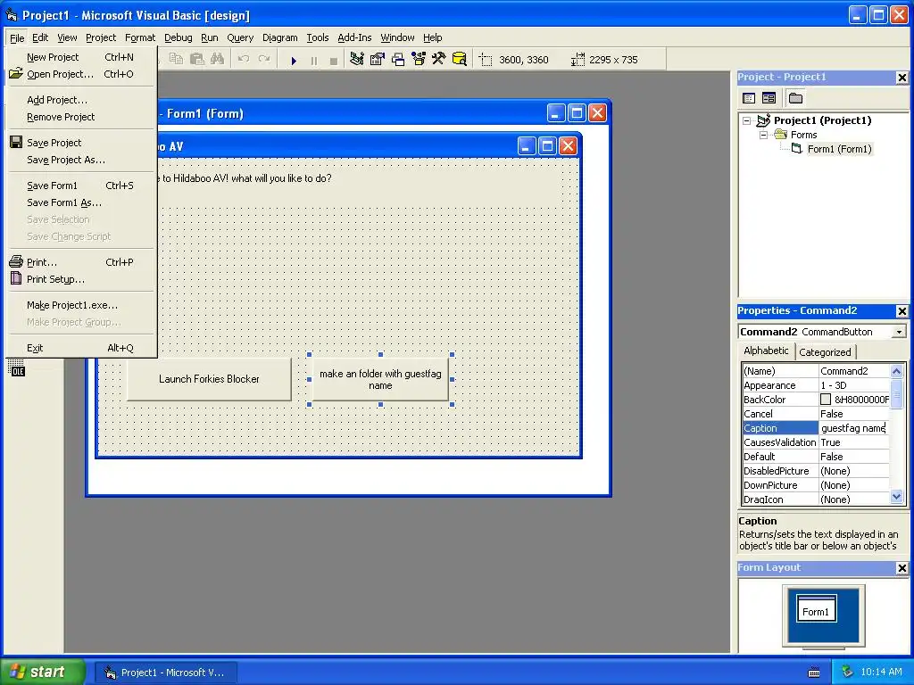Toggle Folders icon in Project panel
914x685 pixels.
pos(795,98)
